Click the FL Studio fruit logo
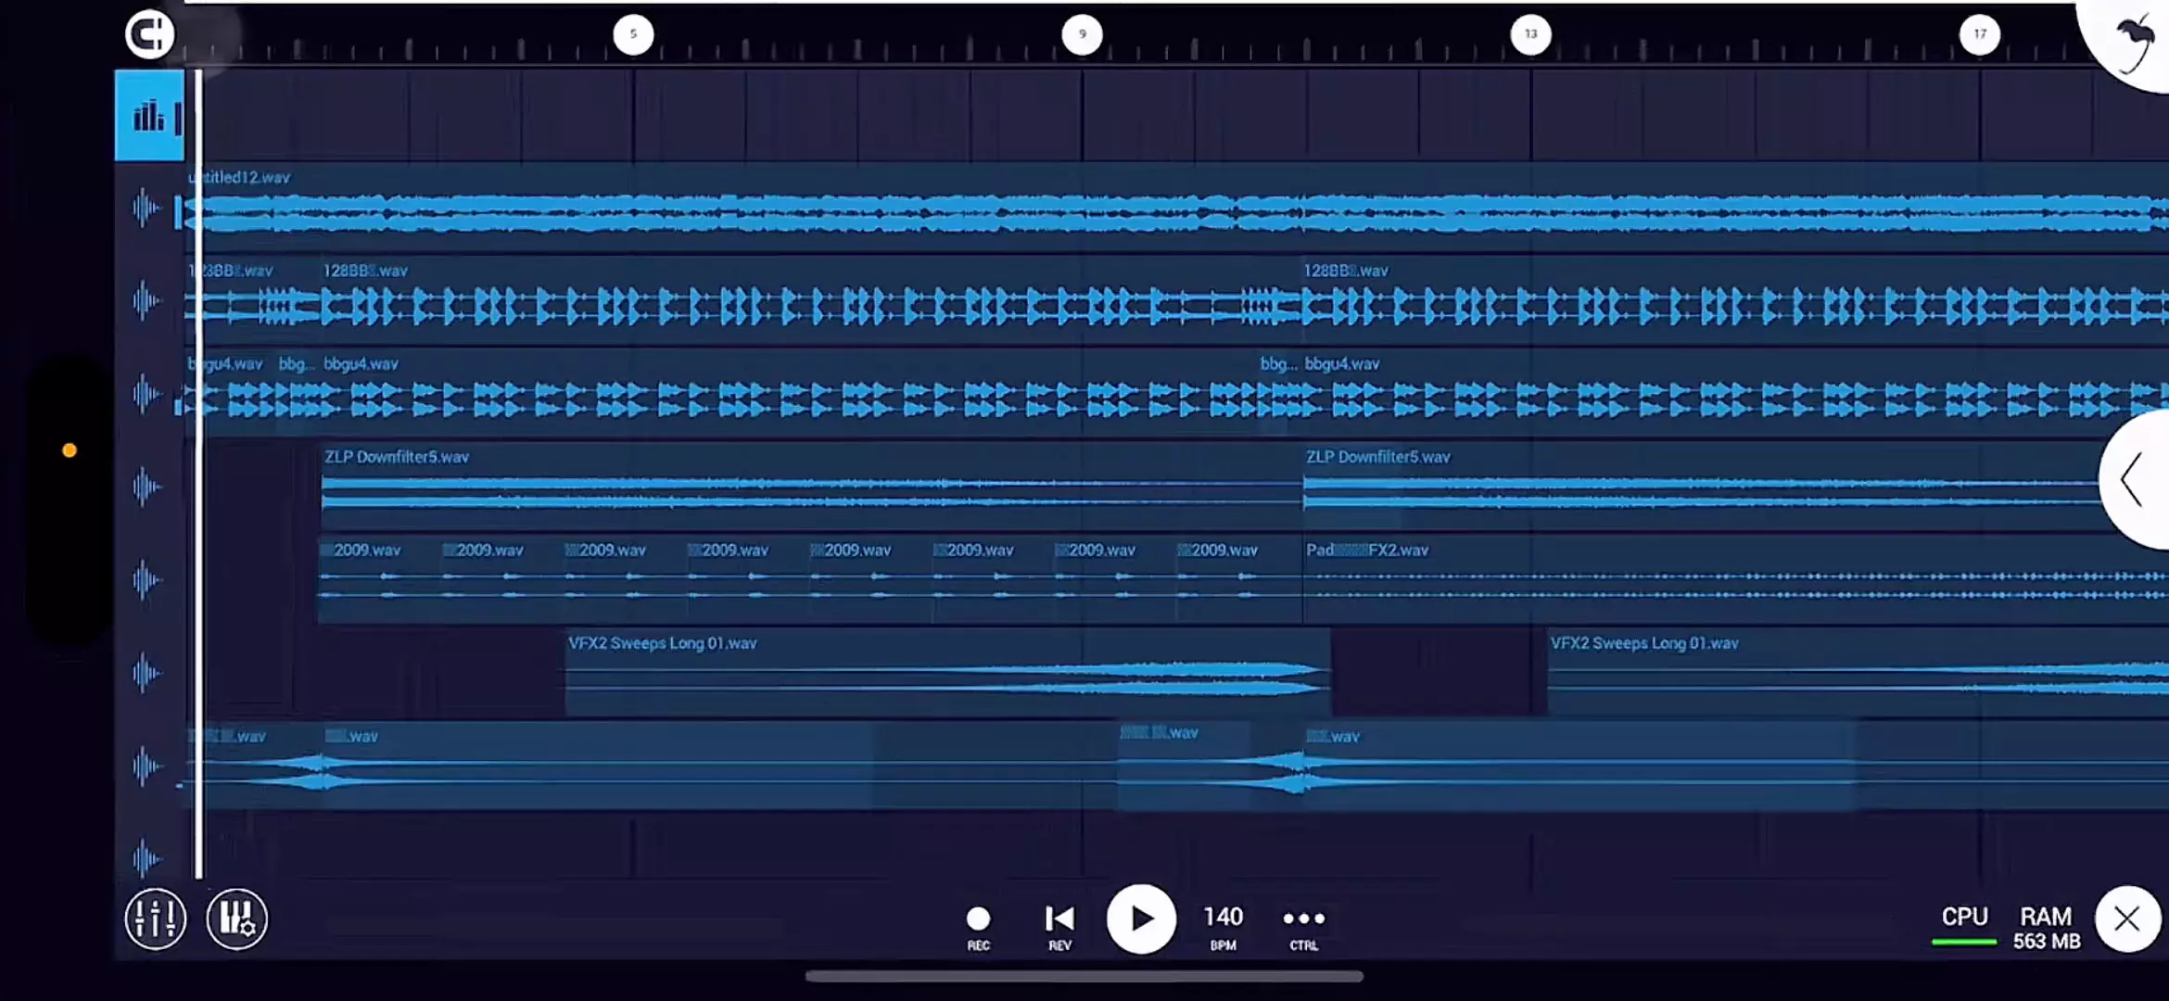 tap(2137, 42)
